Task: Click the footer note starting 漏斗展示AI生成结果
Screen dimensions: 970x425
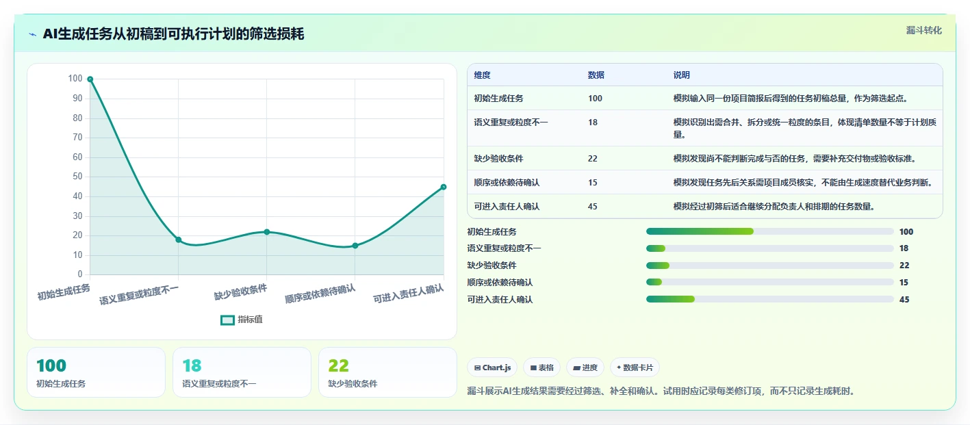Action: [x=661, y=391]
